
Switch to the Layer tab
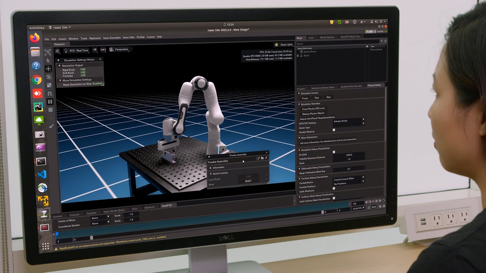tap(311, 38)
